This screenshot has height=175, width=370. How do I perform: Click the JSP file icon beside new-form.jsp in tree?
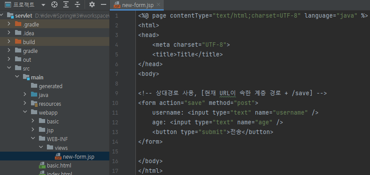pos(58,156)
